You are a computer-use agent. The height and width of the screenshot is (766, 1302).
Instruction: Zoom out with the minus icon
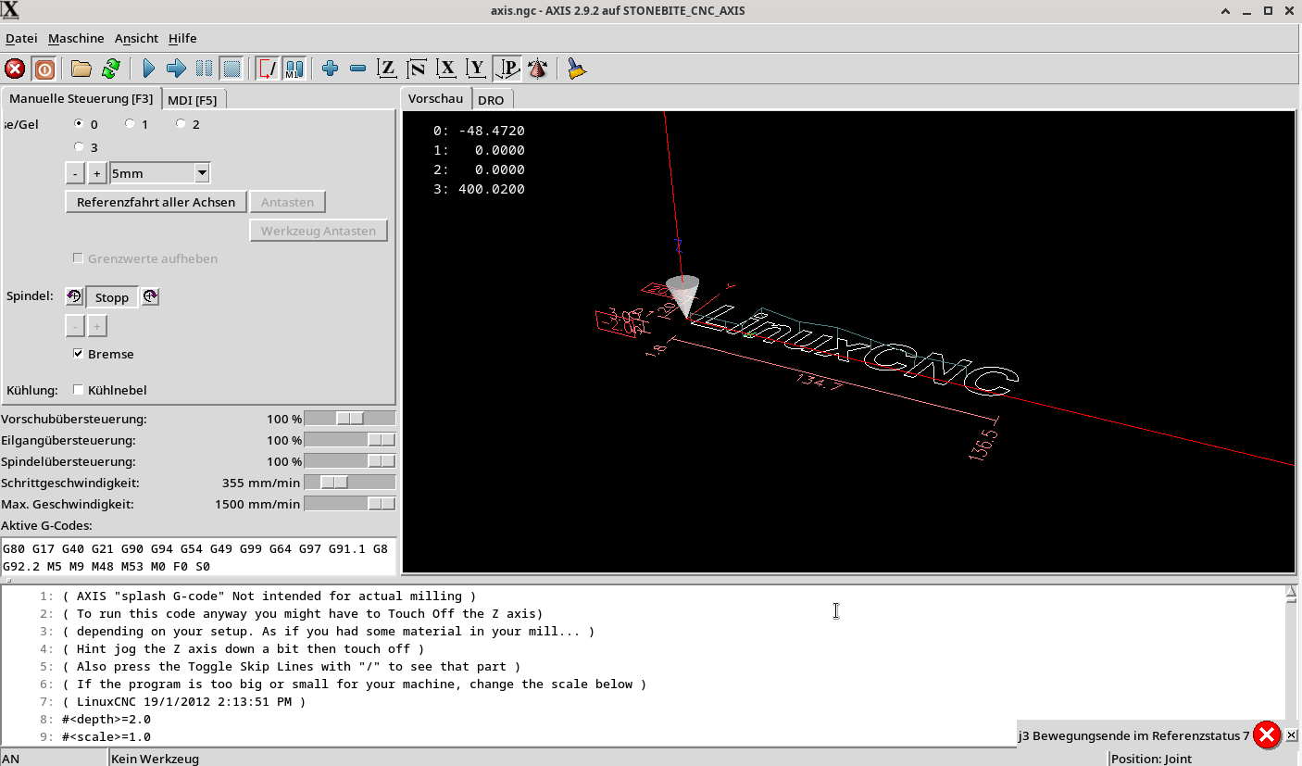[x=358, y=69]
